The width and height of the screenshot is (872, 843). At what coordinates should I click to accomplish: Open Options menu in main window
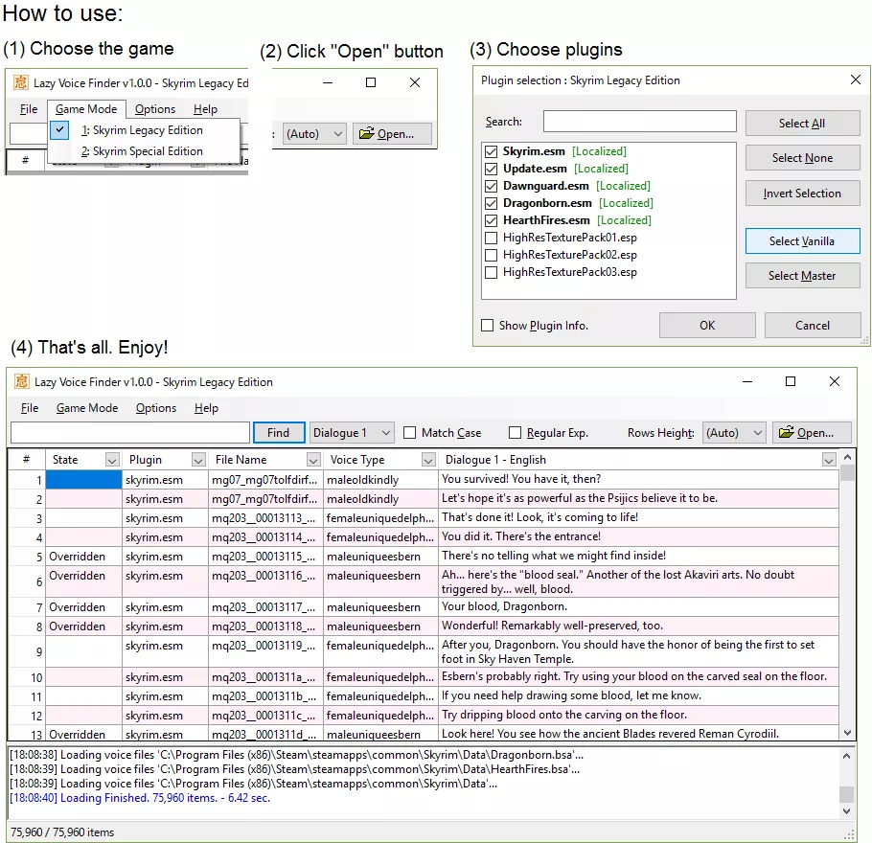point(156,408)
